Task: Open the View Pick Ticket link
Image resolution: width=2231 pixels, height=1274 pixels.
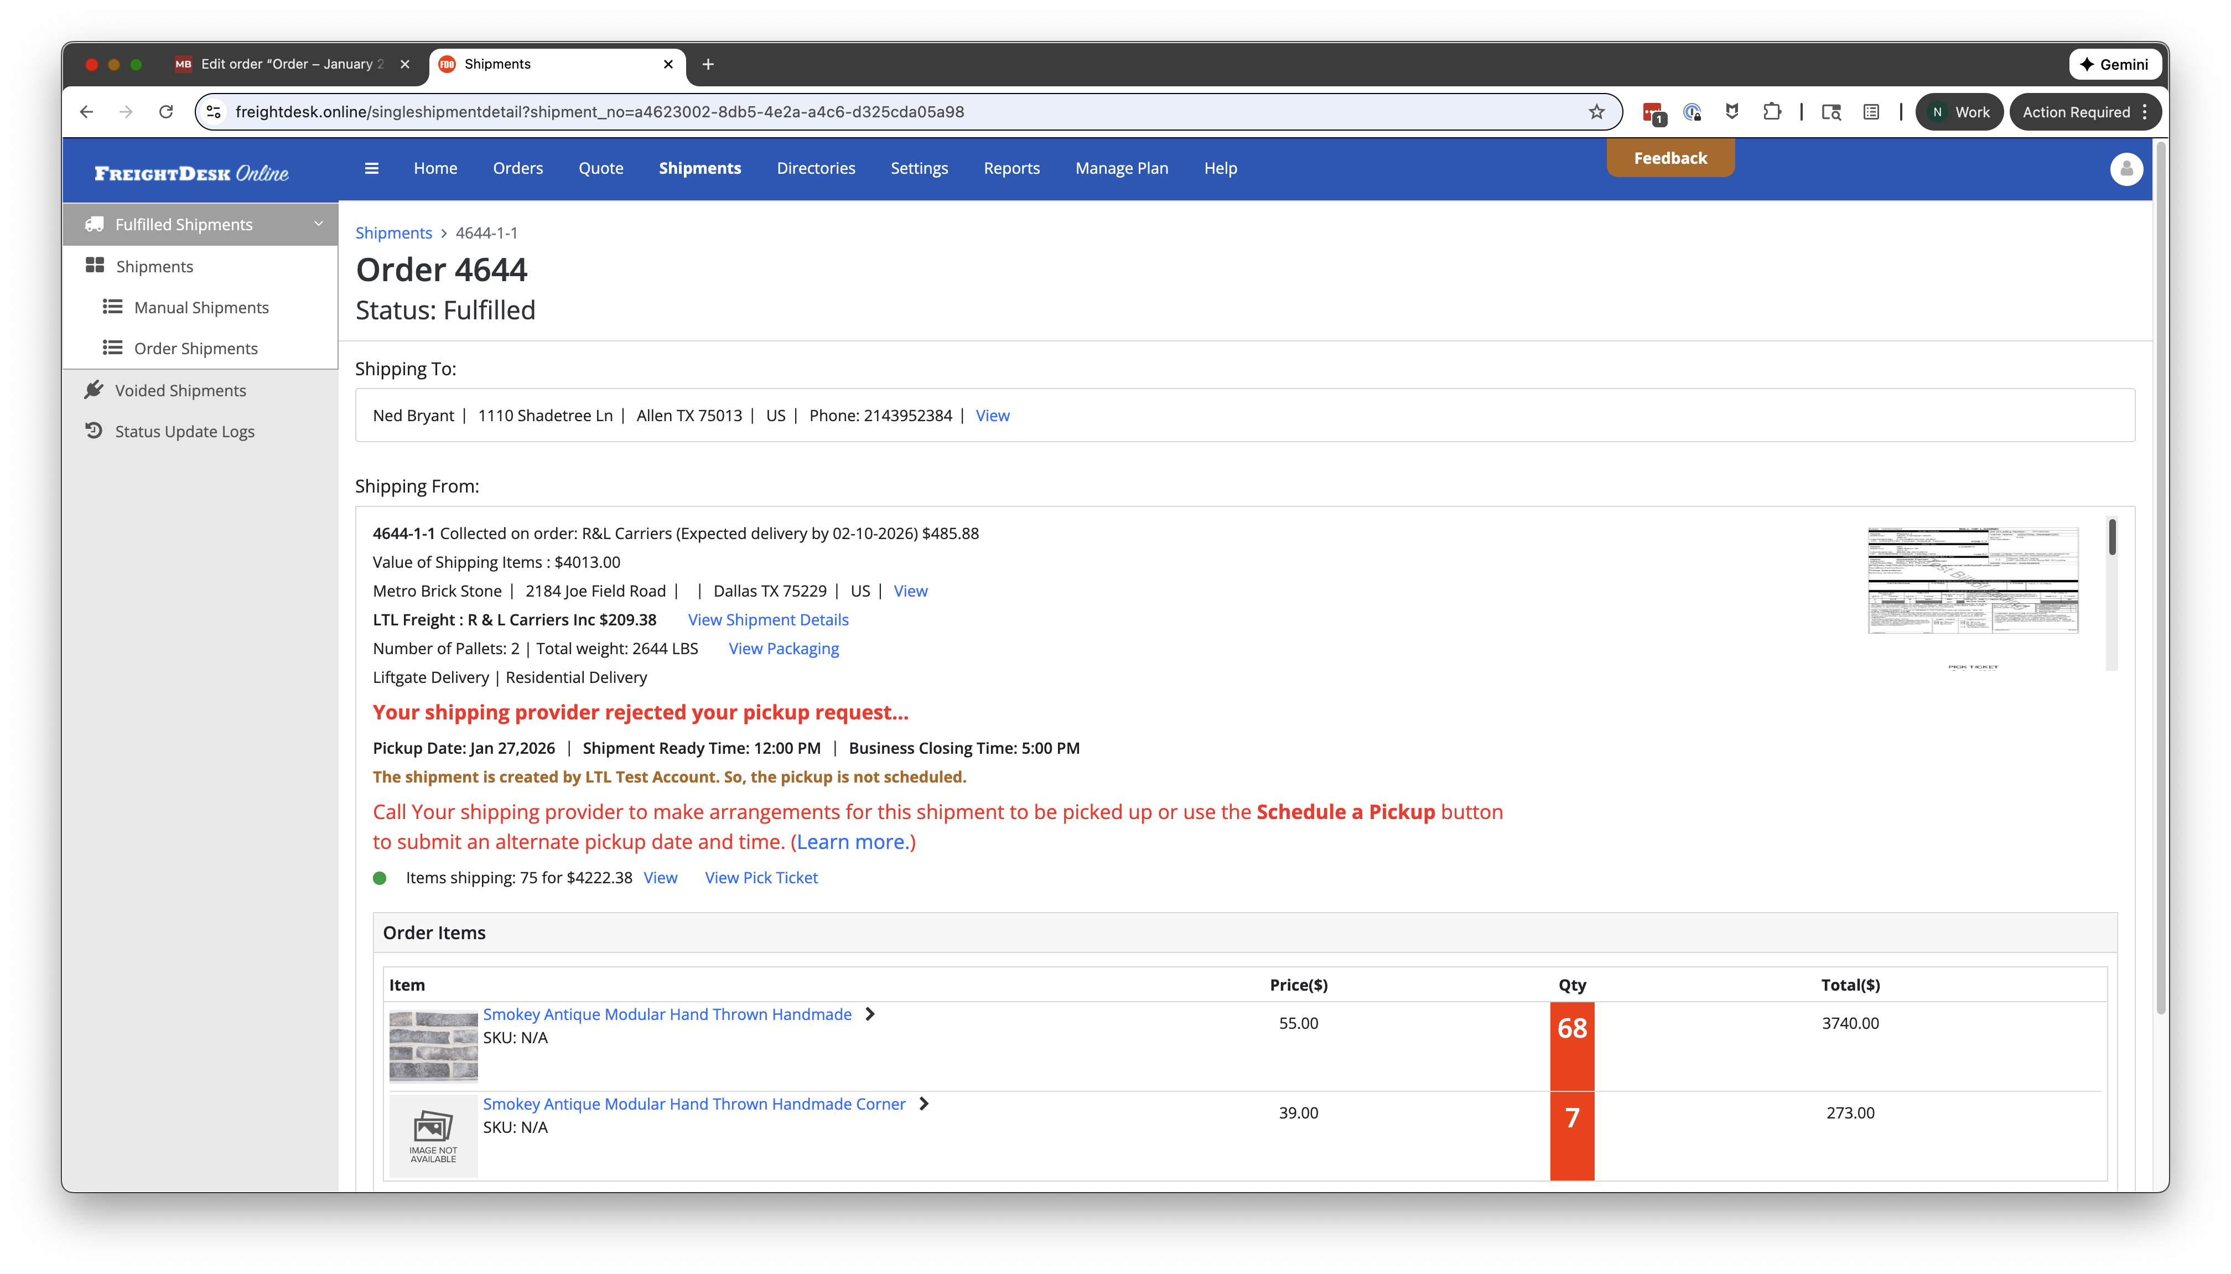Action: [761, 878]
